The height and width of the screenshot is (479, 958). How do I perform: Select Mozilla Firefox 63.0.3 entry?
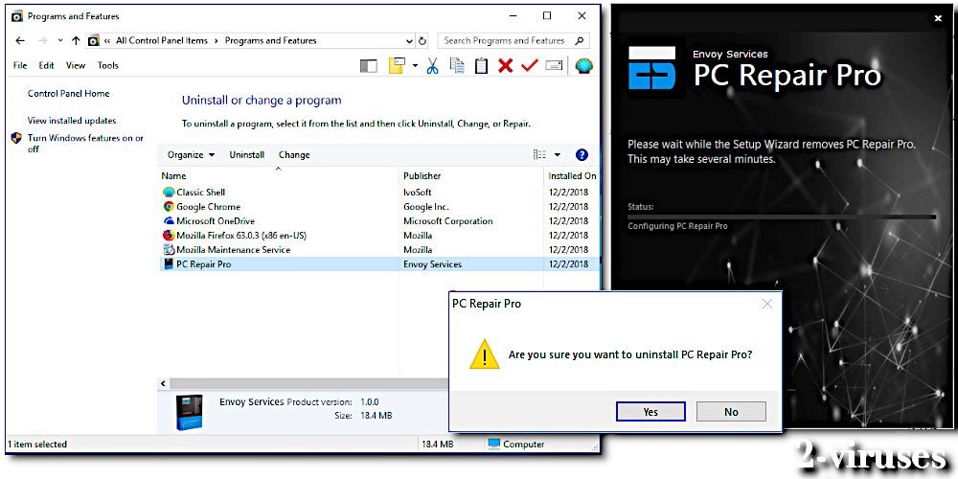[241, 236]
